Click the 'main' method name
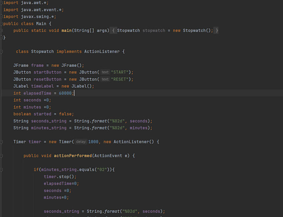This screenshot has height=217, width=283. (x=67, y=30)
